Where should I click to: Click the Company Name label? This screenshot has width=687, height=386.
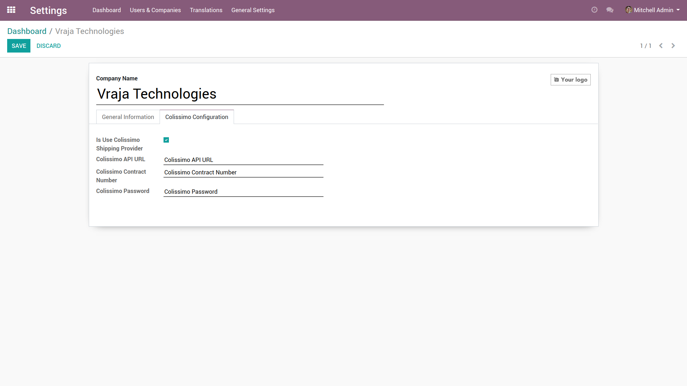pyautogui.click(x=117, y=78)
